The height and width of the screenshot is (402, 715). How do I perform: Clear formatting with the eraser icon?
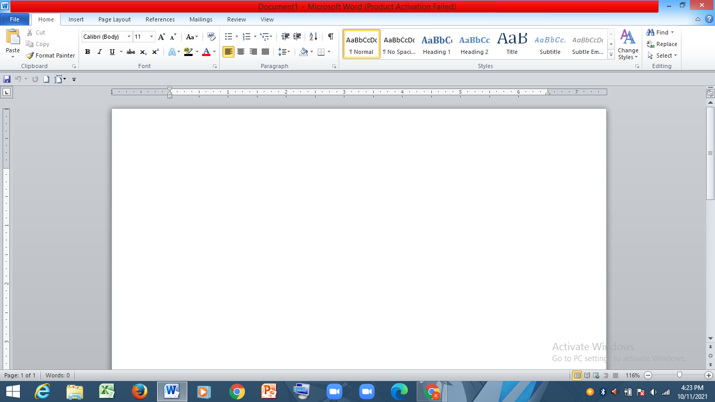coord(211,37)
